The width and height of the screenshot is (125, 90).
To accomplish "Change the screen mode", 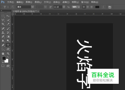I will [x=8, y=66].
